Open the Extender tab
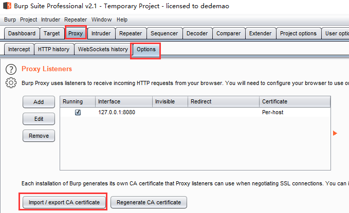Screen dimensions: 349x213 click(261, 33)
